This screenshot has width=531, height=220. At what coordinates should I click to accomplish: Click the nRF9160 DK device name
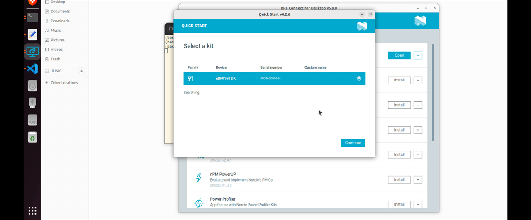coord(226,79)
